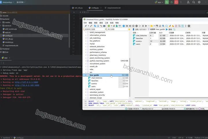
Task: Open the 帮助 menu in HeidiSQL
Action: pos(117,23)
